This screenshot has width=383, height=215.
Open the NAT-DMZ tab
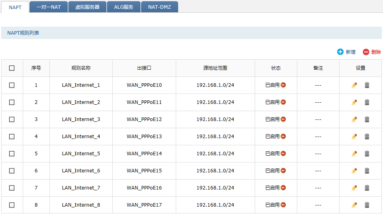(159, 7)
